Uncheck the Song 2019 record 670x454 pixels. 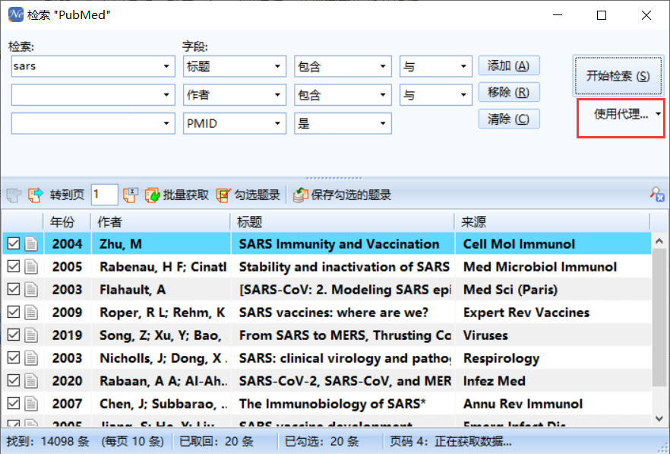14,335
